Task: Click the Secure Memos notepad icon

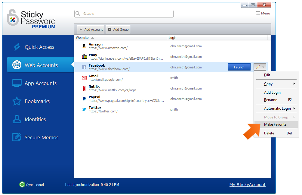Action: pos(17,137)
